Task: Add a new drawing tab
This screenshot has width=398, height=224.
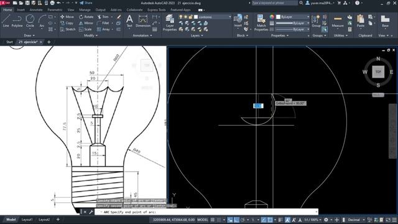Action: click(49, 42)
